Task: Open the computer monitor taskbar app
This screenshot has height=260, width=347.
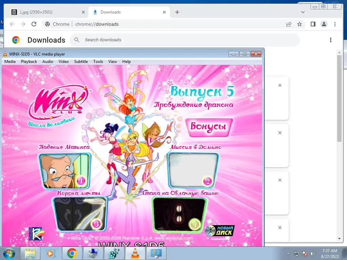Action: pyautogui.click(x=93, y=254)
